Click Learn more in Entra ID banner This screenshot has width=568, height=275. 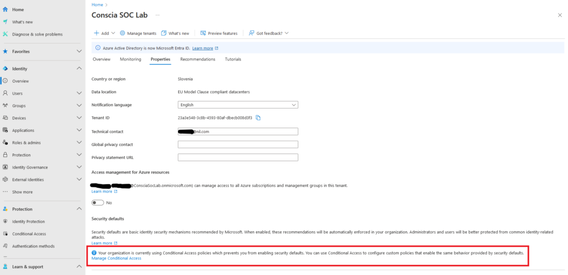[202, 48]
